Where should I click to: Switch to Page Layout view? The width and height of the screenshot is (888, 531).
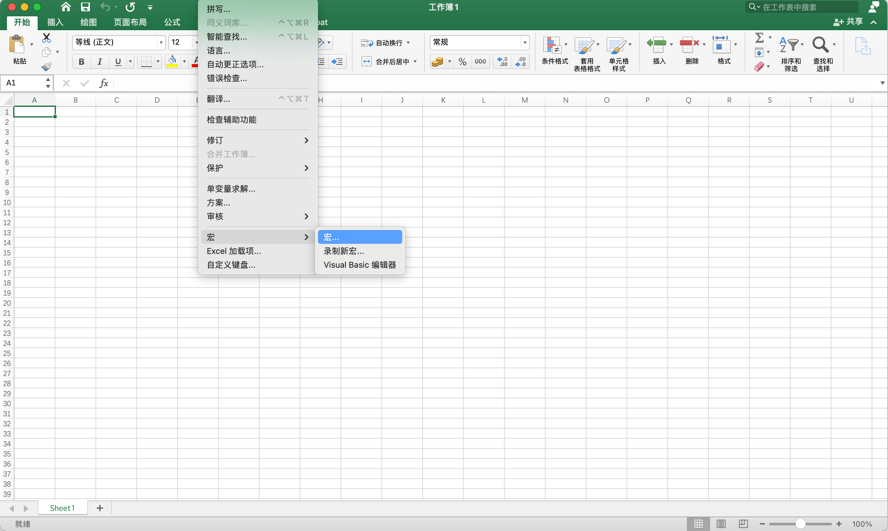pyautogui.click(x=721, y=524)
